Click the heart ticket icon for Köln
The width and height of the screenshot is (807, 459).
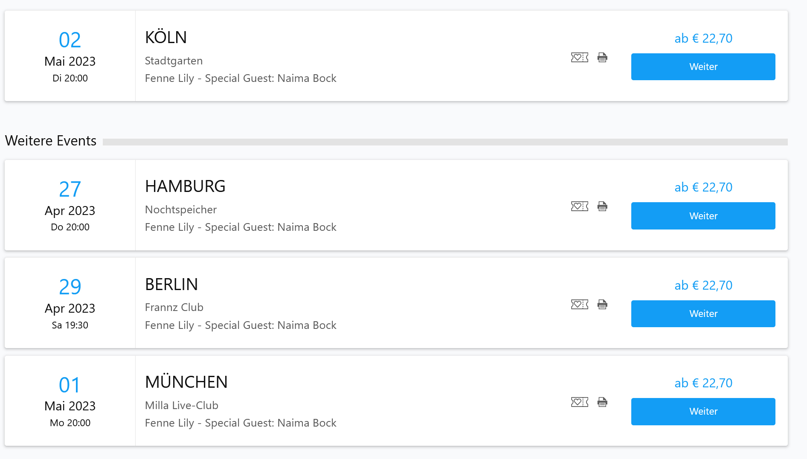point(579,57)
